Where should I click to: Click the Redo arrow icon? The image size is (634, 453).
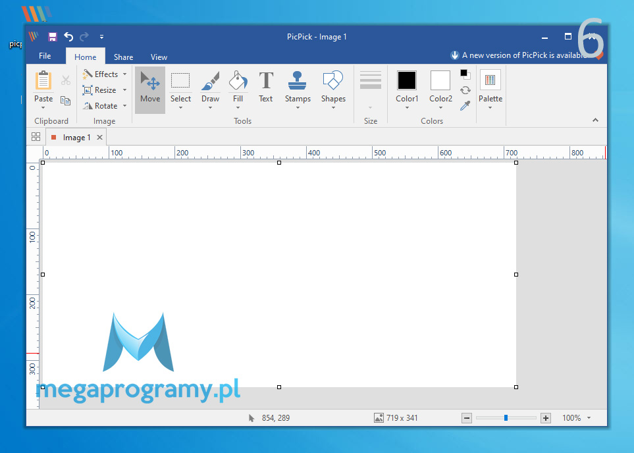84,37
